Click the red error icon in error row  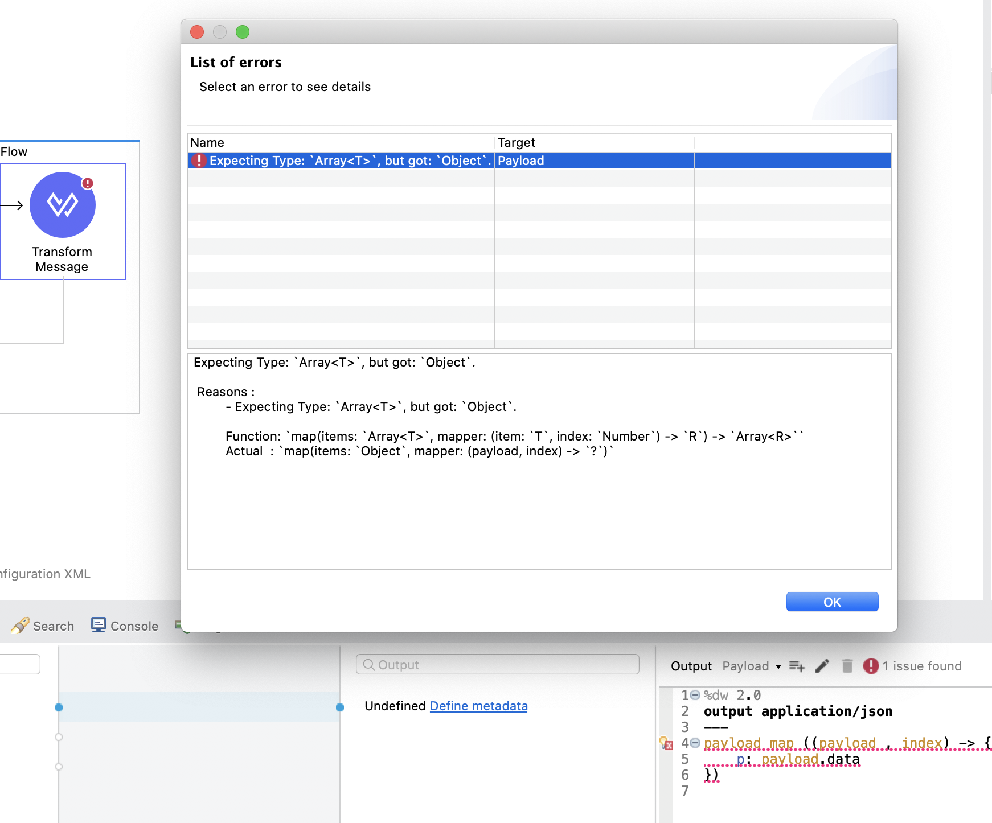(x=198, y=161)
